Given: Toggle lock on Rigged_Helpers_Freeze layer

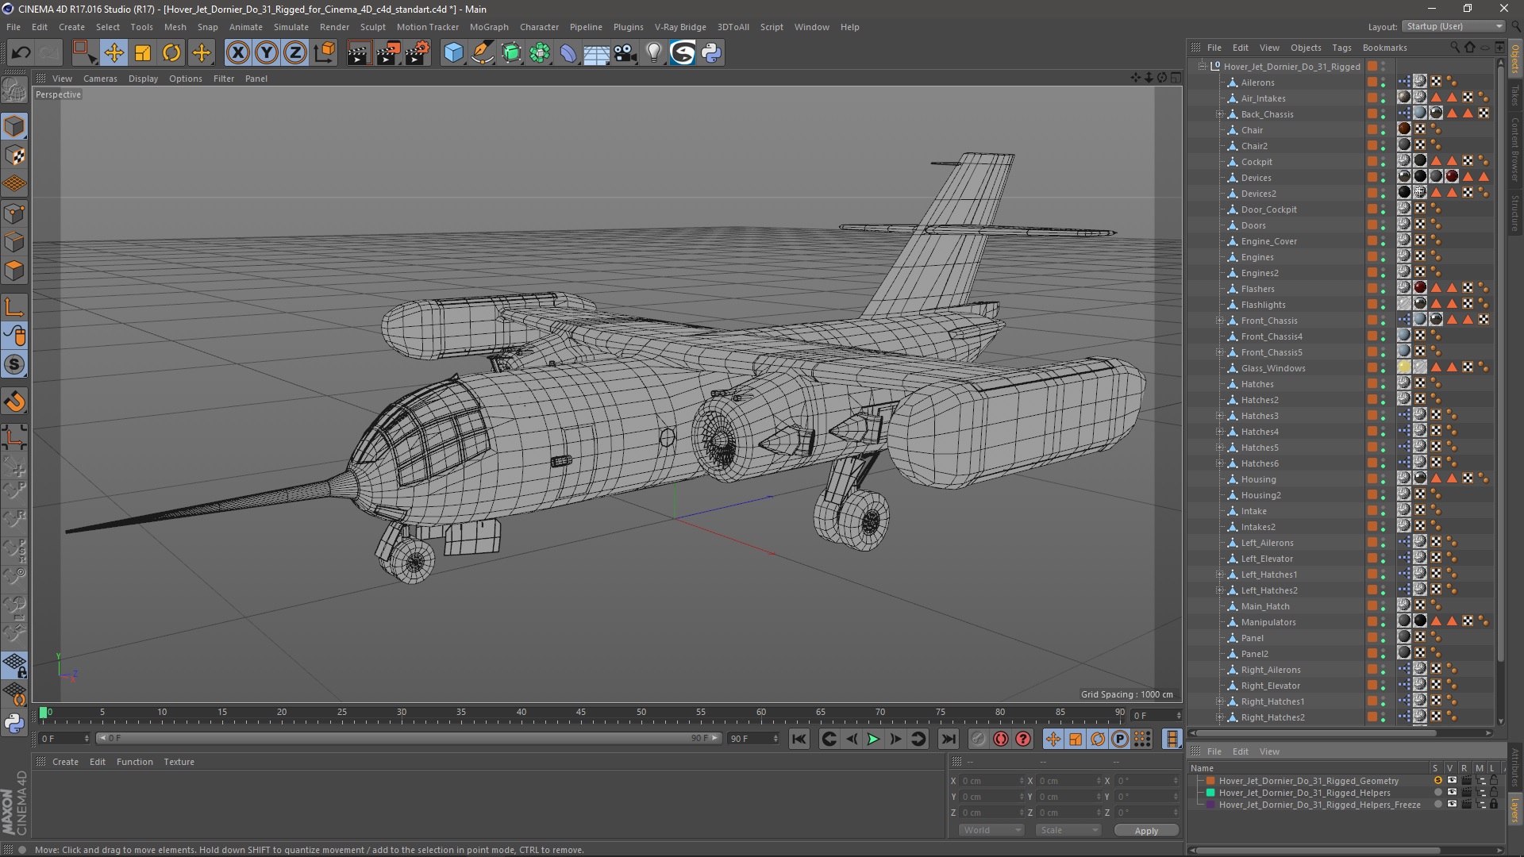Looking at the screenshot, I should click(1493, 805).
